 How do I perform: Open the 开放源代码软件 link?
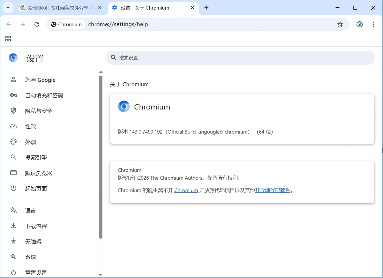[273, 191]
